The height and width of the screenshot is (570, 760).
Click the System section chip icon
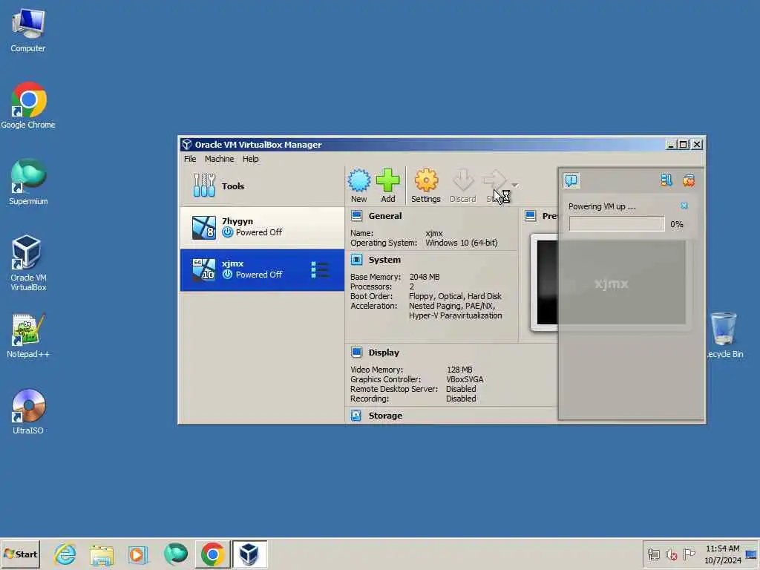pyautogui.click(x=357, y=260)
